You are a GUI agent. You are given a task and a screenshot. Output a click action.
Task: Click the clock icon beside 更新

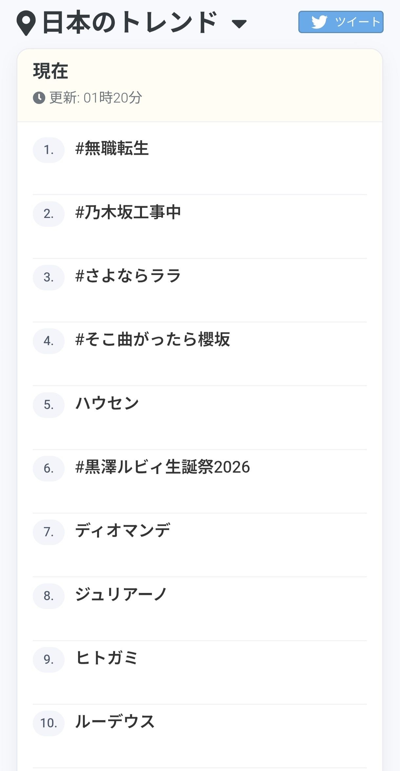coord(39,98)
